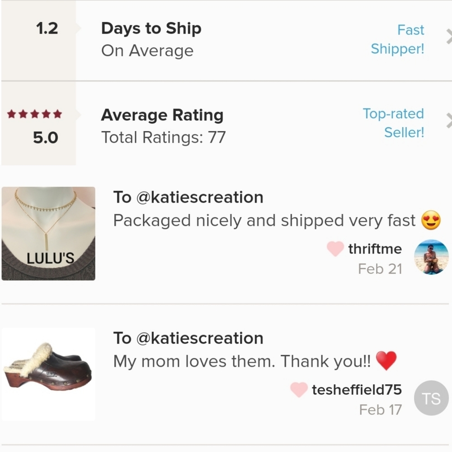Open tesheffield75 username profile
The image size is (452, 452).
[357, 389]
